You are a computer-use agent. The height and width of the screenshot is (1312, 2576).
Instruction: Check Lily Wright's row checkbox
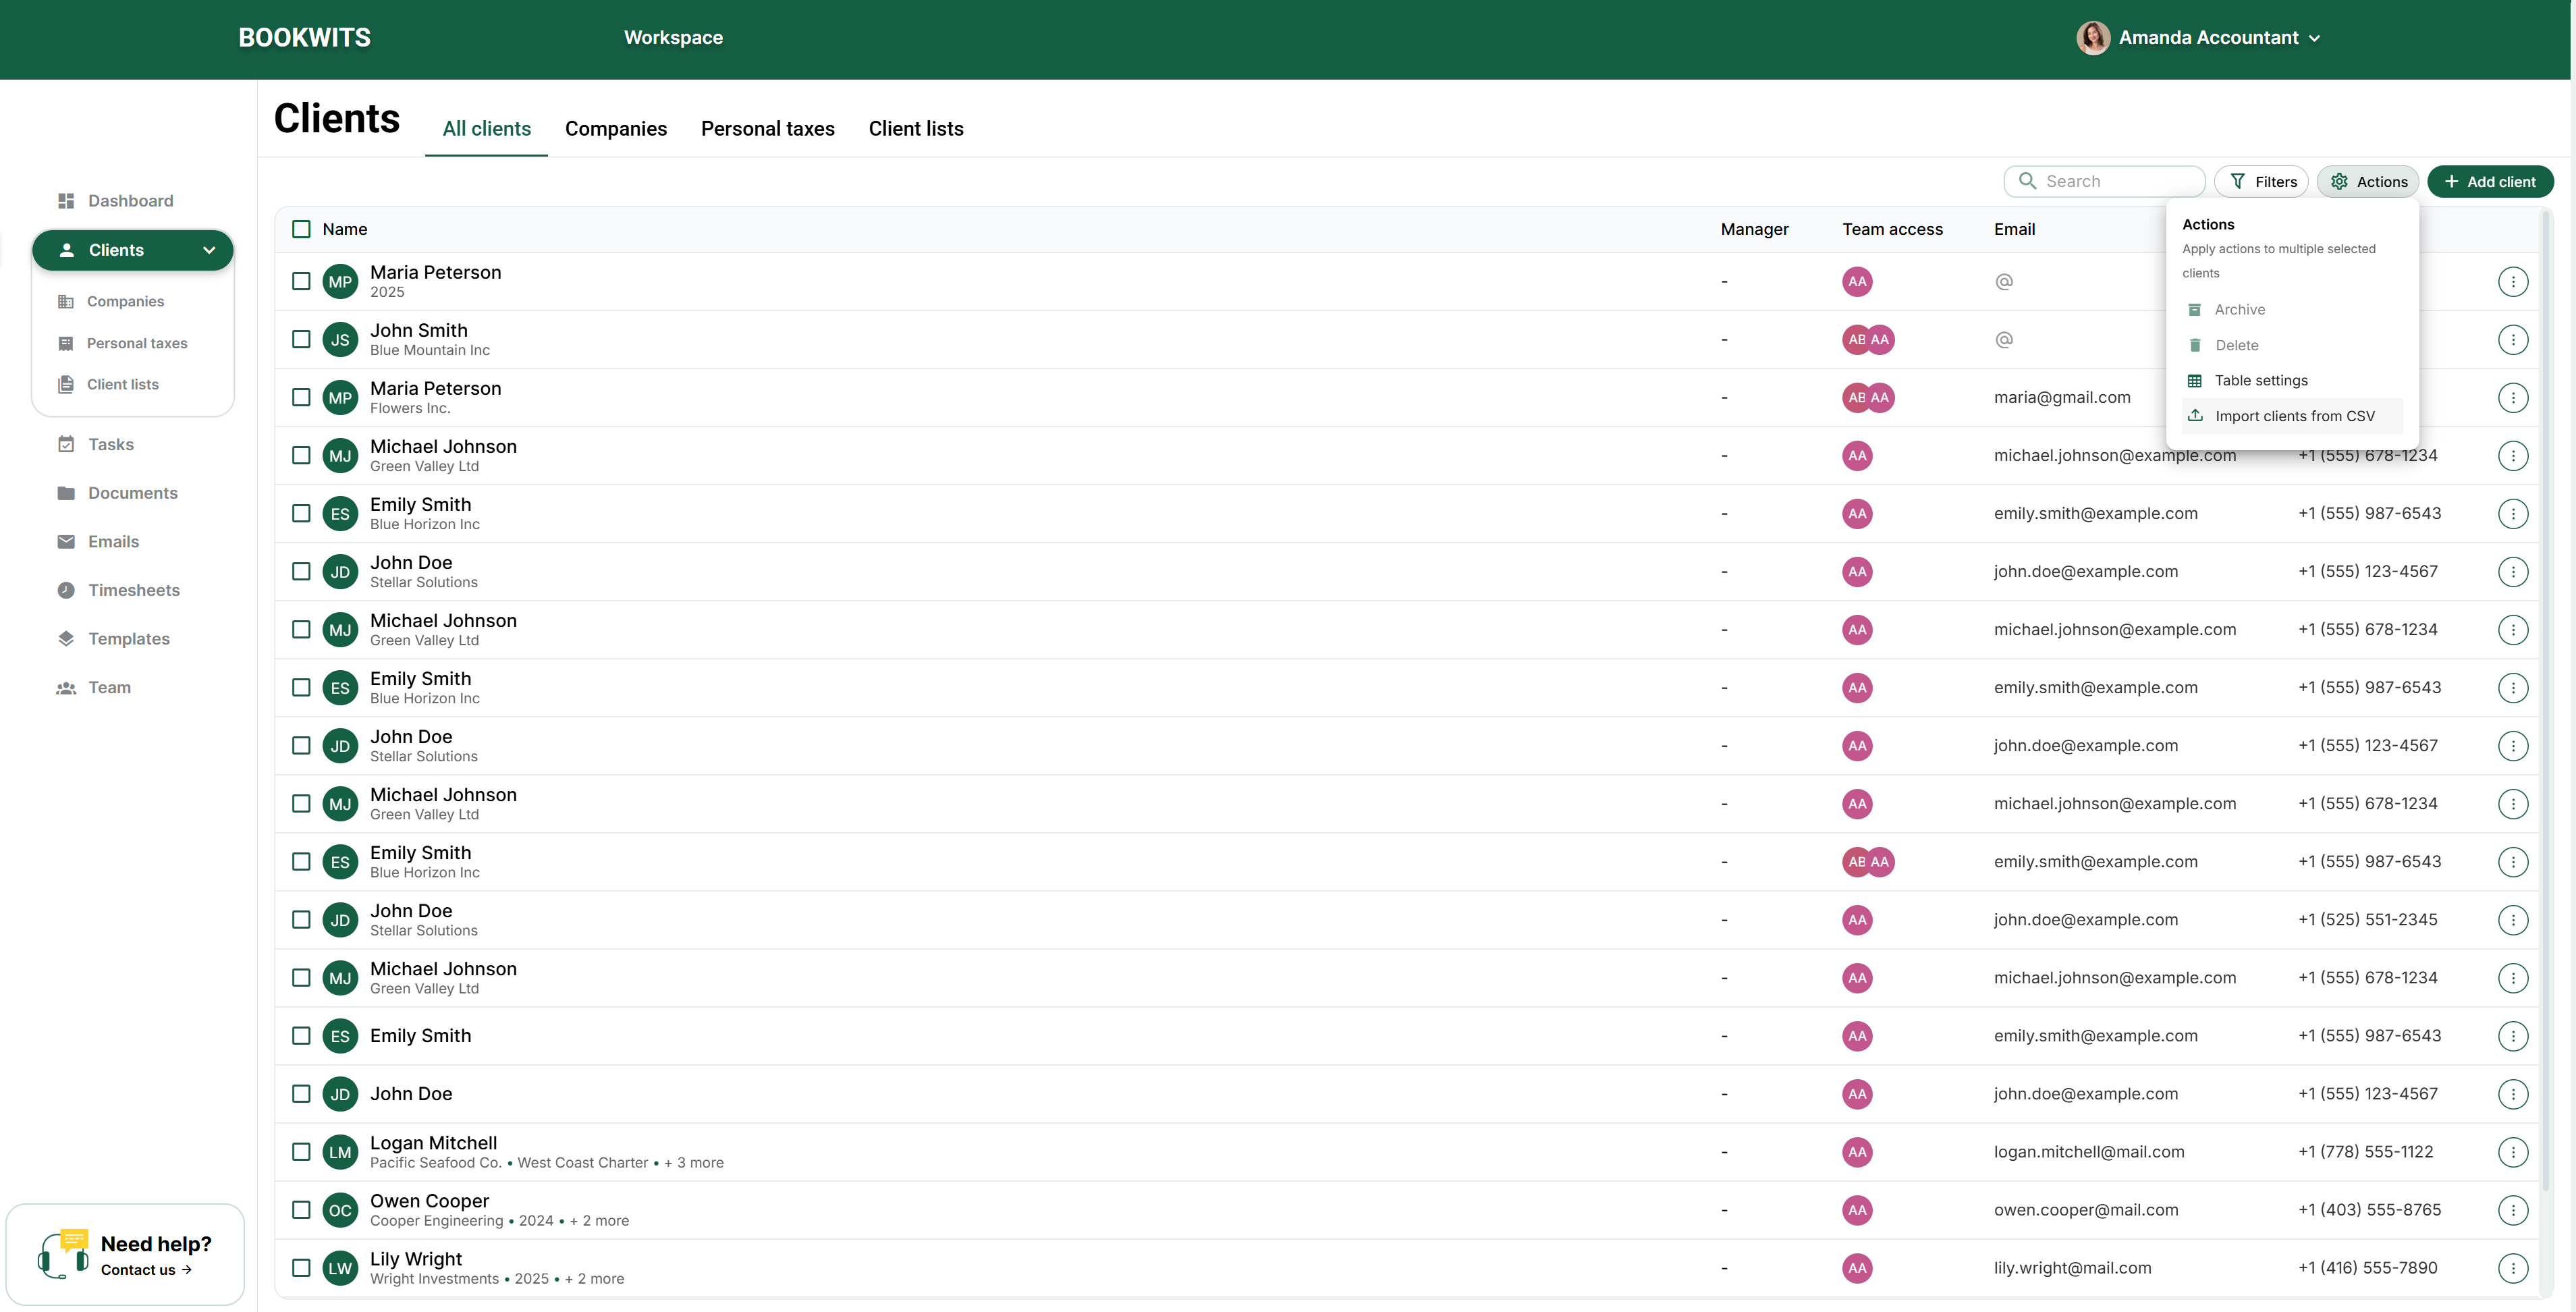pyautogui.click(x=301, y=1268)
